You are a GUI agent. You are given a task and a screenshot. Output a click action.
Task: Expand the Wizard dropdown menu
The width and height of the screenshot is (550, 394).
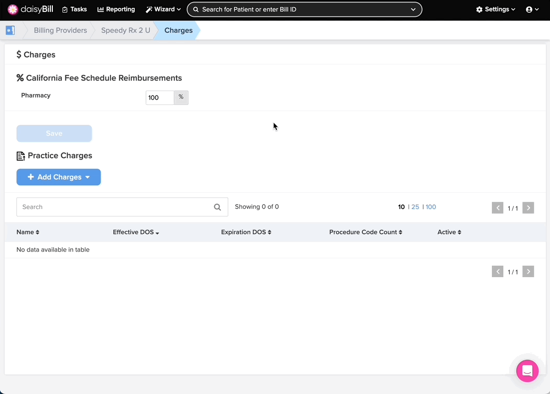(163, 9)
